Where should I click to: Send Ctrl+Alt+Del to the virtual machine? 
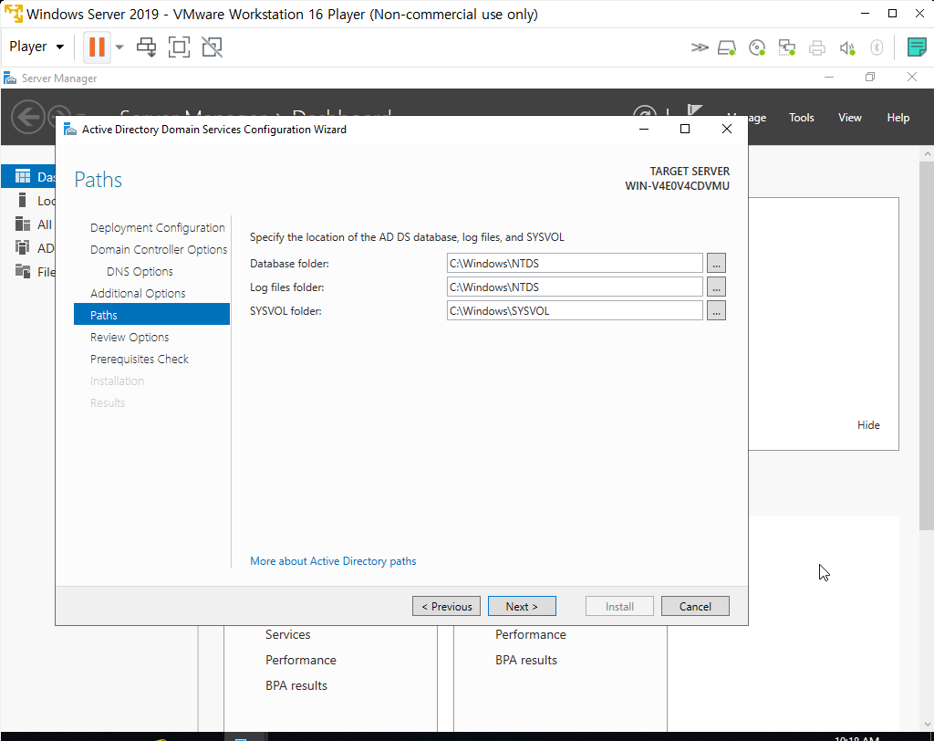click(x=146, y=47)
